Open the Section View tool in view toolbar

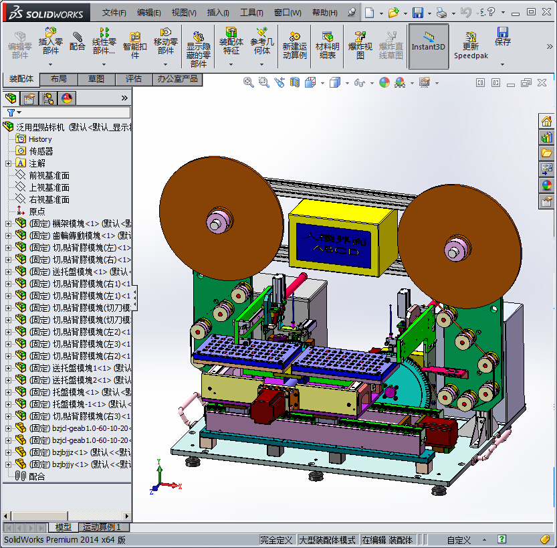[x=294, y=82]
